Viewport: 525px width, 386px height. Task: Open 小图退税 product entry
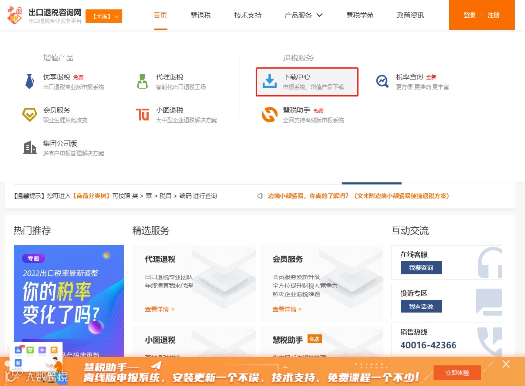click(x=186, y=115)
